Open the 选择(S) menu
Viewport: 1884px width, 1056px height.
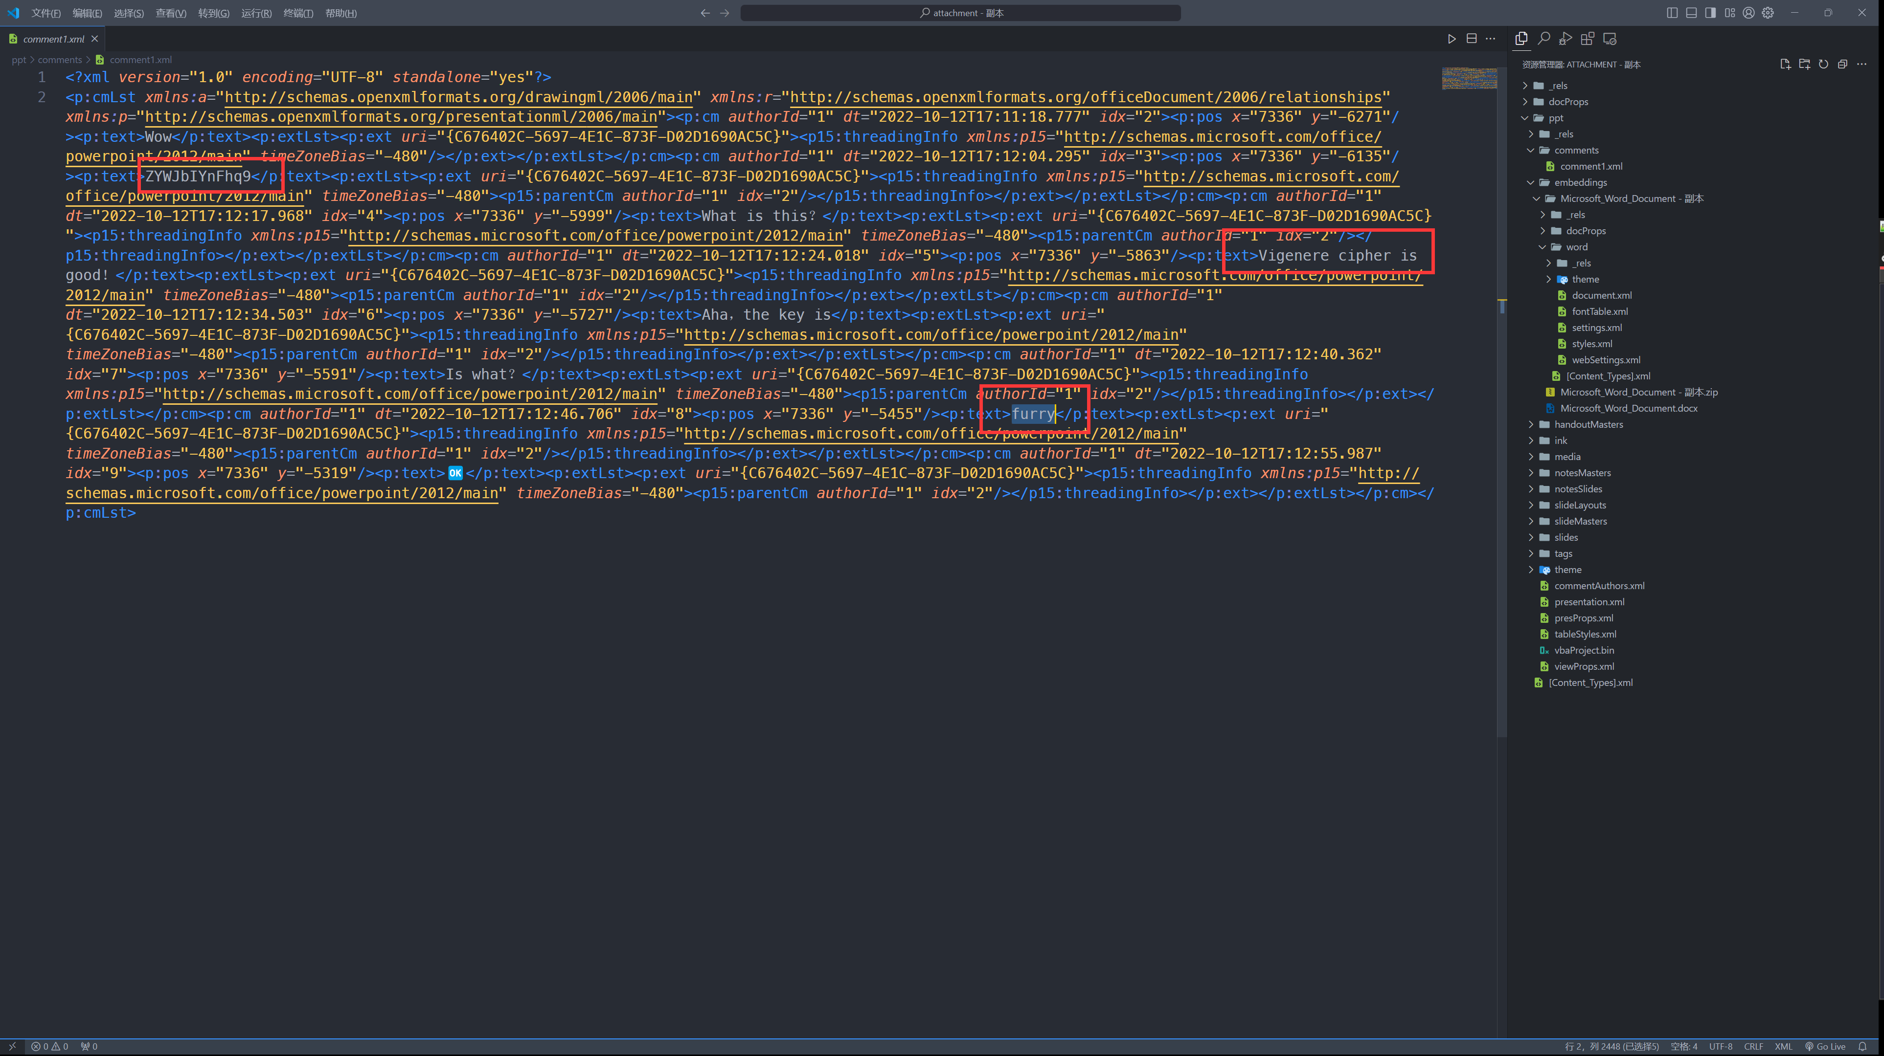point(129,13)
